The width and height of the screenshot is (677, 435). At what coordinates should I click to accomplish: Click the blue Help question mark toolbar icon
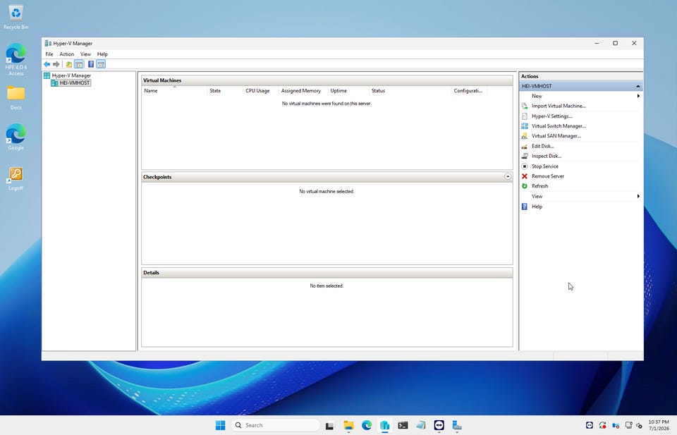point(91,64)
